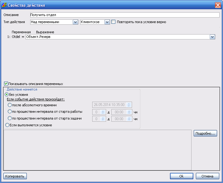Click the application icon in the title bar
223x183 pixels.
4,5
